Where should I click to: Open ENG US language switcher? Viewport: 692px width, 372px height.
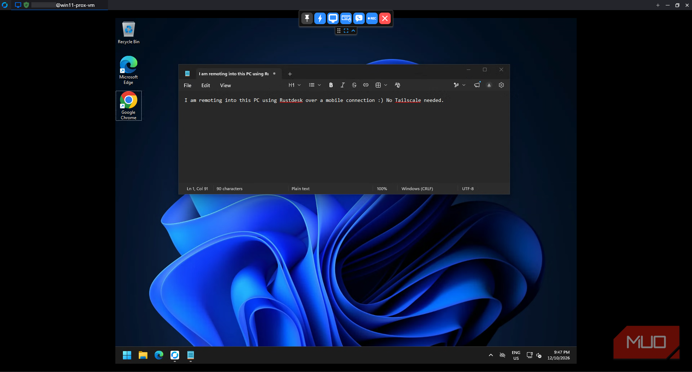coord(516,355)
